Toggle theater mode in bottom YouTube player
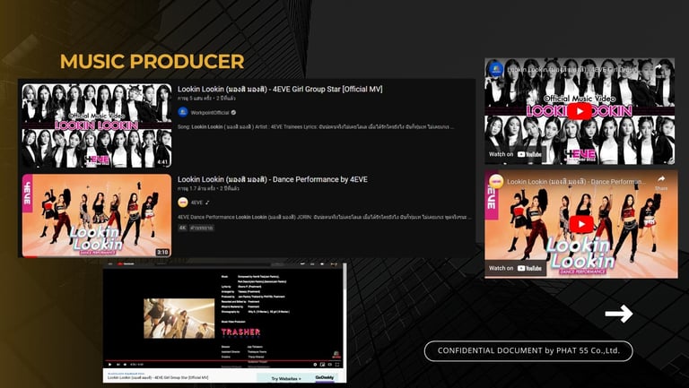The height and width of the screenshot is (388, 689). click(x=330, y=365)
